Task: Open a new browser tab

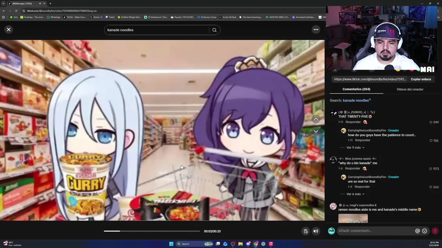Action: click(50, 3)
